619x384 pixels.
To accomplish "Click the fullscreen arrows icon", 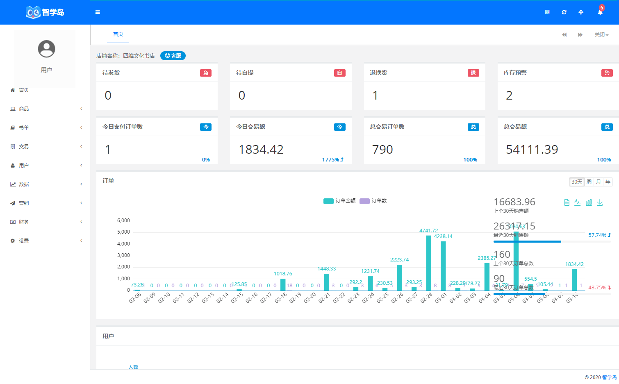I will pyautogui.click(x=581, y=12).
